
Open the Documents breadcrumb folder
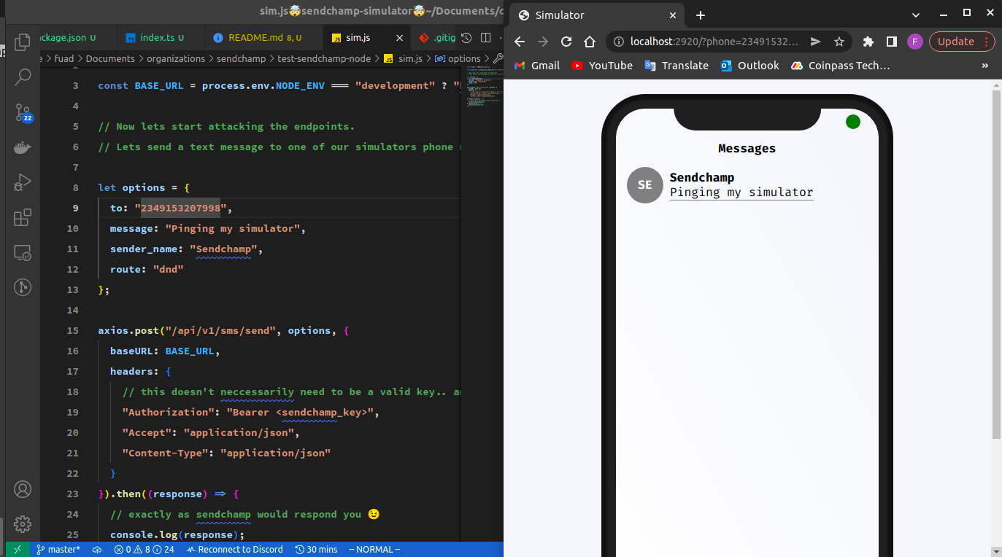(110, 58)
